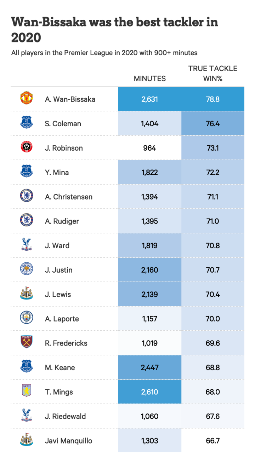Click Everton crest next to S. Coleman
Screen dimensions: 255x464
coord(27,123)
